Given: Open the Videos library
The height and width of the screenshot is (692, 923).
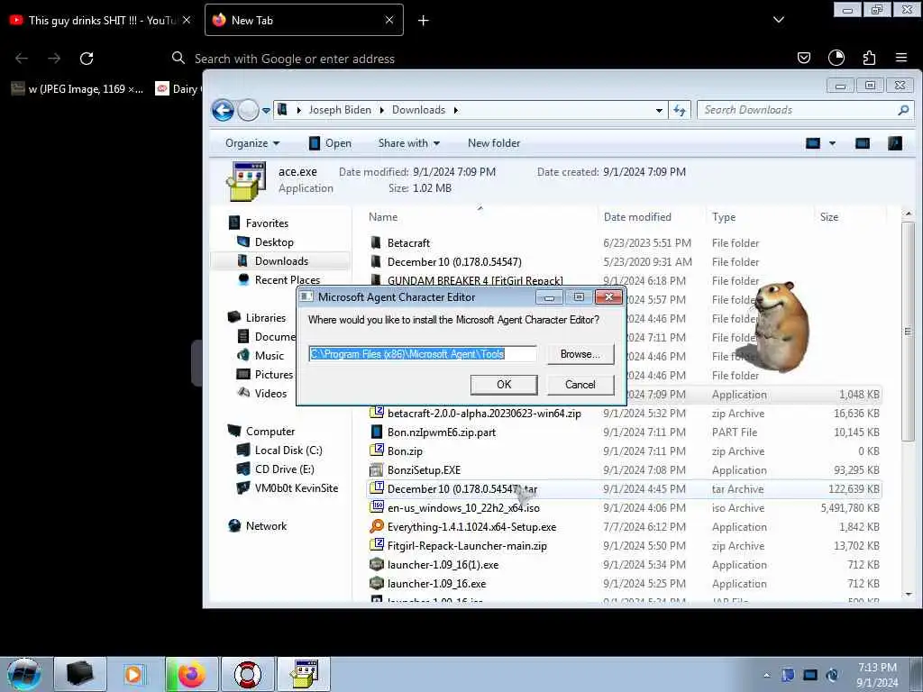Looking at the screenshot, I should [x=270, y=393].
